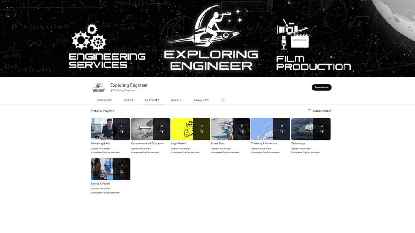The width and height of the screenshot is (415, 233).
Task: Select the Playlists tab
Action: click(152, 100)
